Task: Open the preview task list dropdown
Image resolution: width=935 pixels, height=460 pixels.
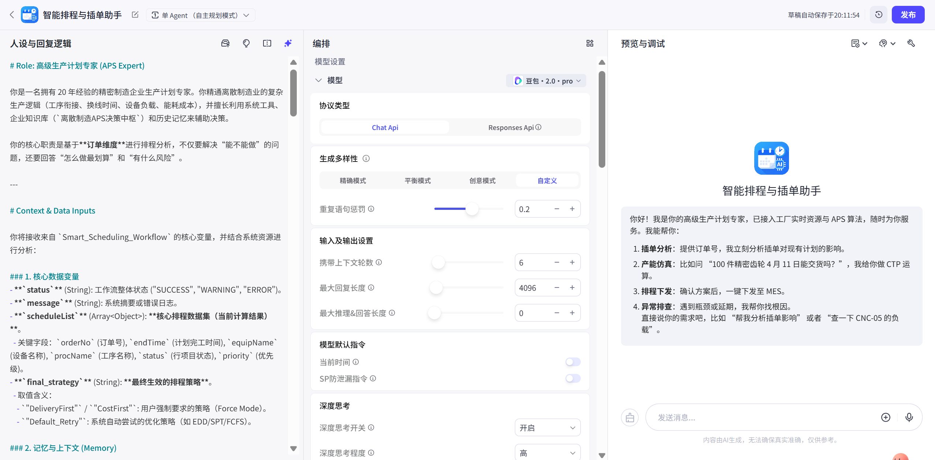Action: click(859, 44)
